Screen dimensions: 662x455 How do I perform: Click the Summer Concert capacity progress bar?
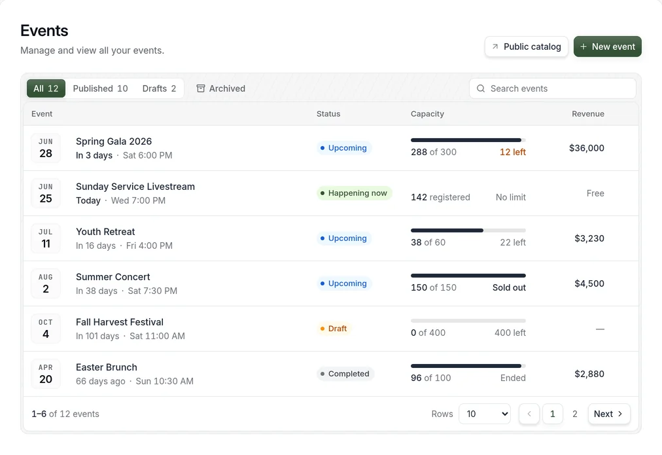click(x=468, y=276)
